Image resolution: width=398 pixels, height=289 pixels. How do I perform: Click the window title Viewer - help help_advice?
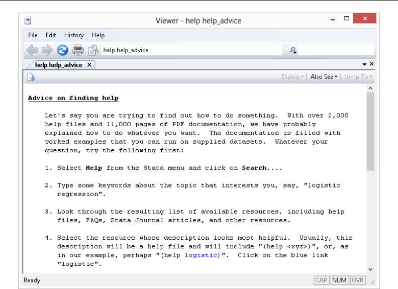198,21
